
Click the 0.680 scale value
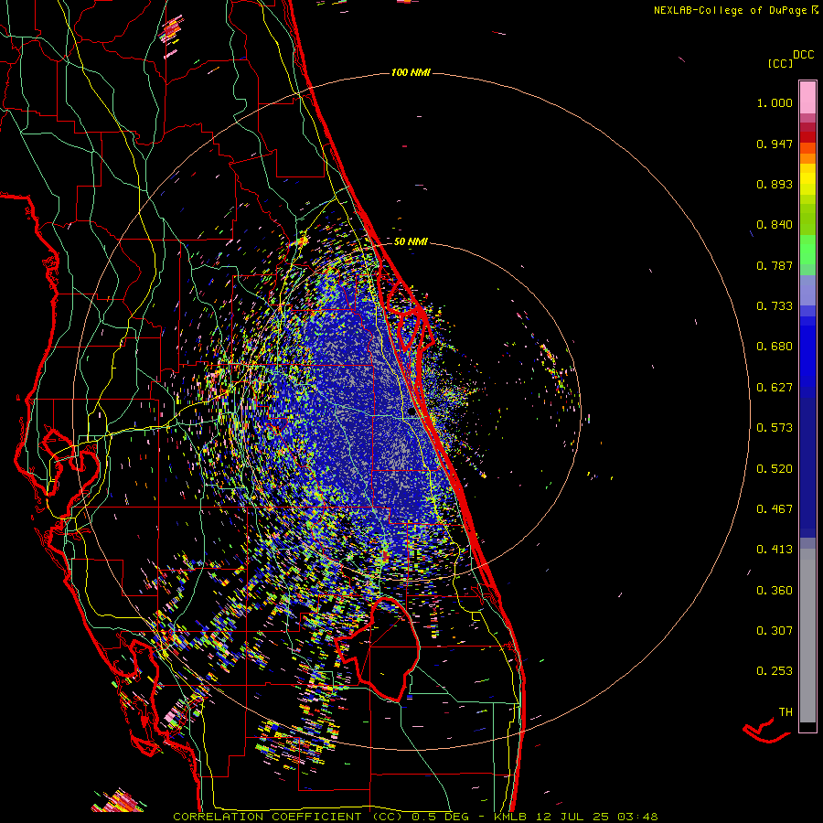pyautogui.click(x=775, y=347)
